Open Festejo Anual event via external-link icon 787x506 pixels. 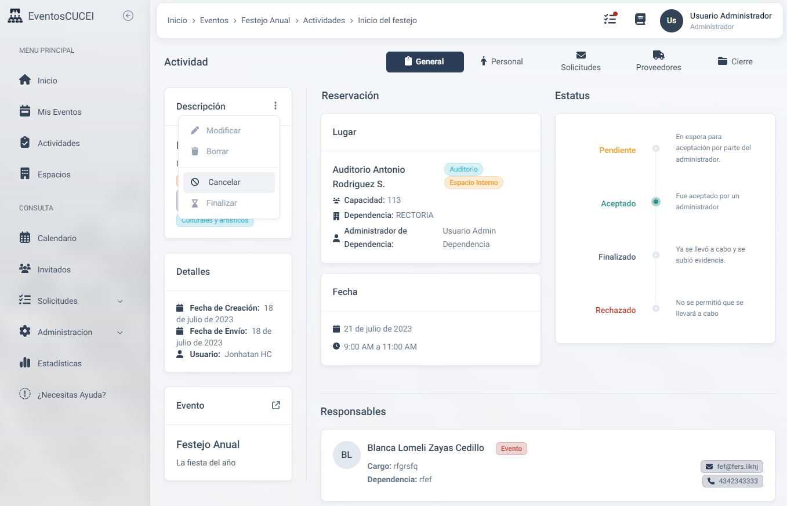pos(276,405)
